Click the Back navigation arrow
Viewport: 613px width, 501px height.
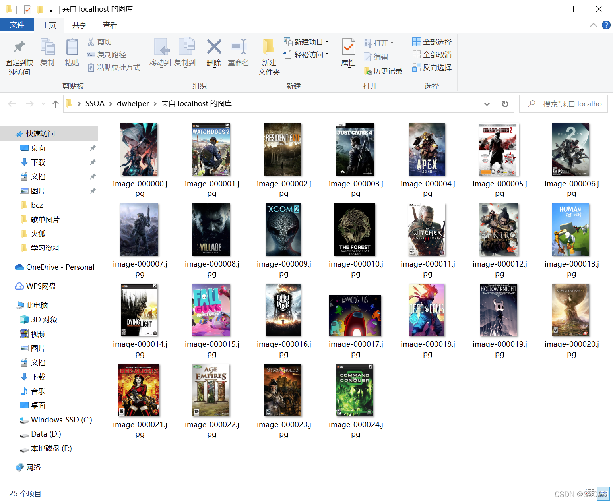12,104
